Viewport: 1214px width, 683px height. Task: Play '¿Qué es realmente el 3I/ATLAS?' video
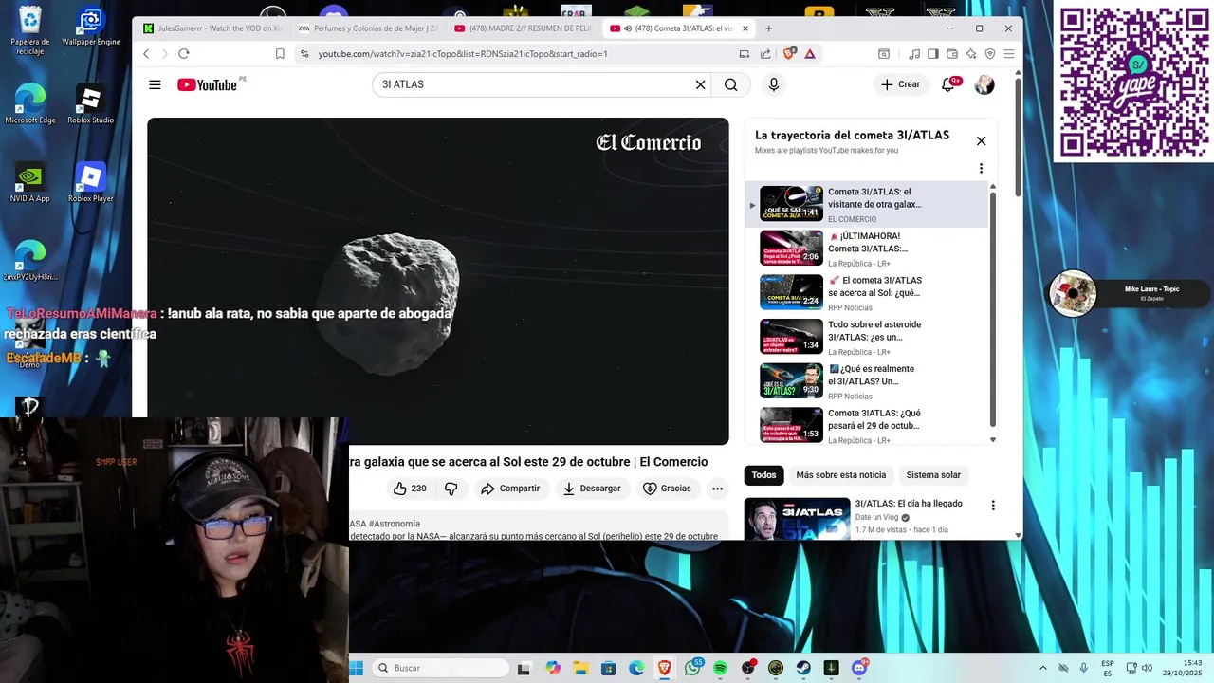coord(866,381)
